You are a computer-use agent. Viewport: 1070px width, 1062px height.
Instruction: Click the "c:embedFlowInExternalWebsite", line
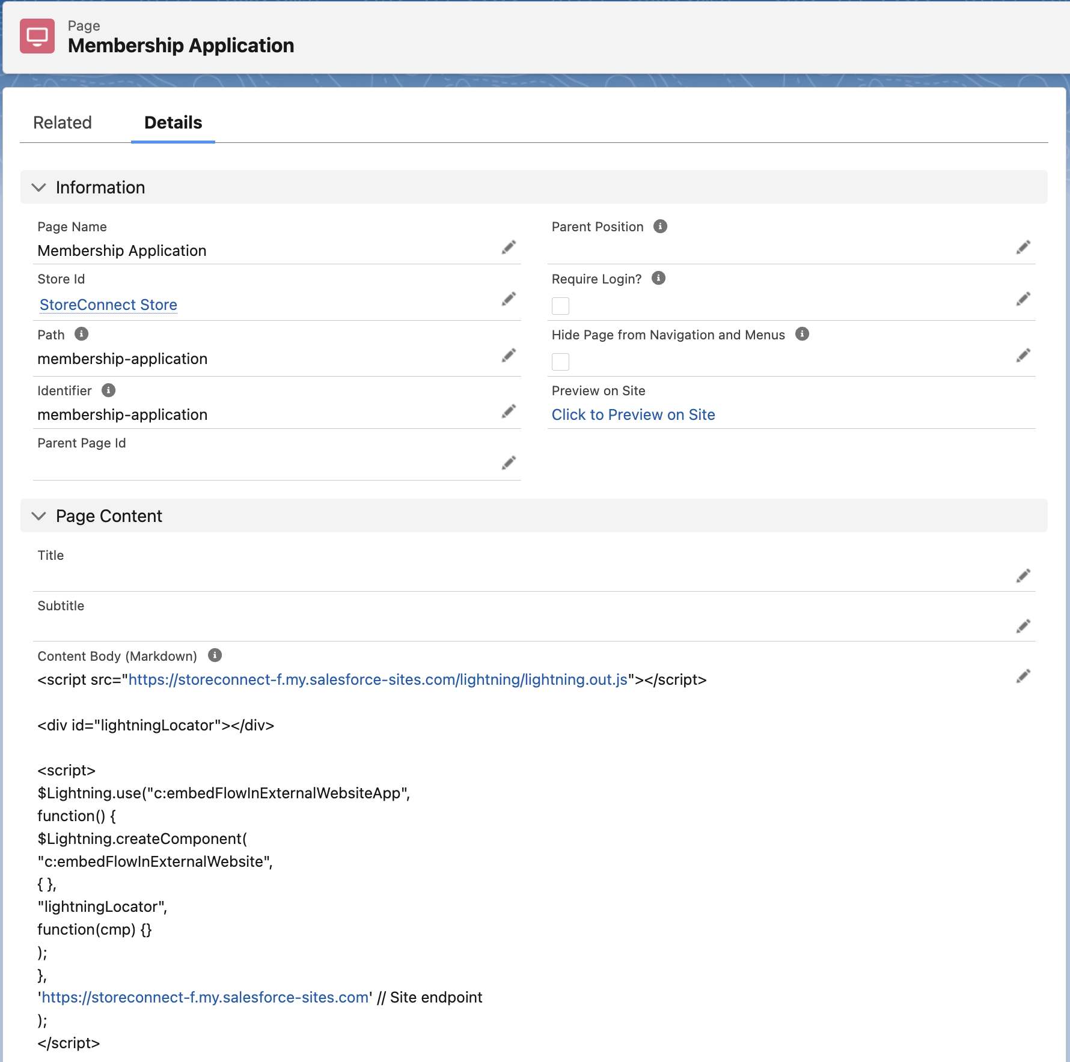point(155,861)
